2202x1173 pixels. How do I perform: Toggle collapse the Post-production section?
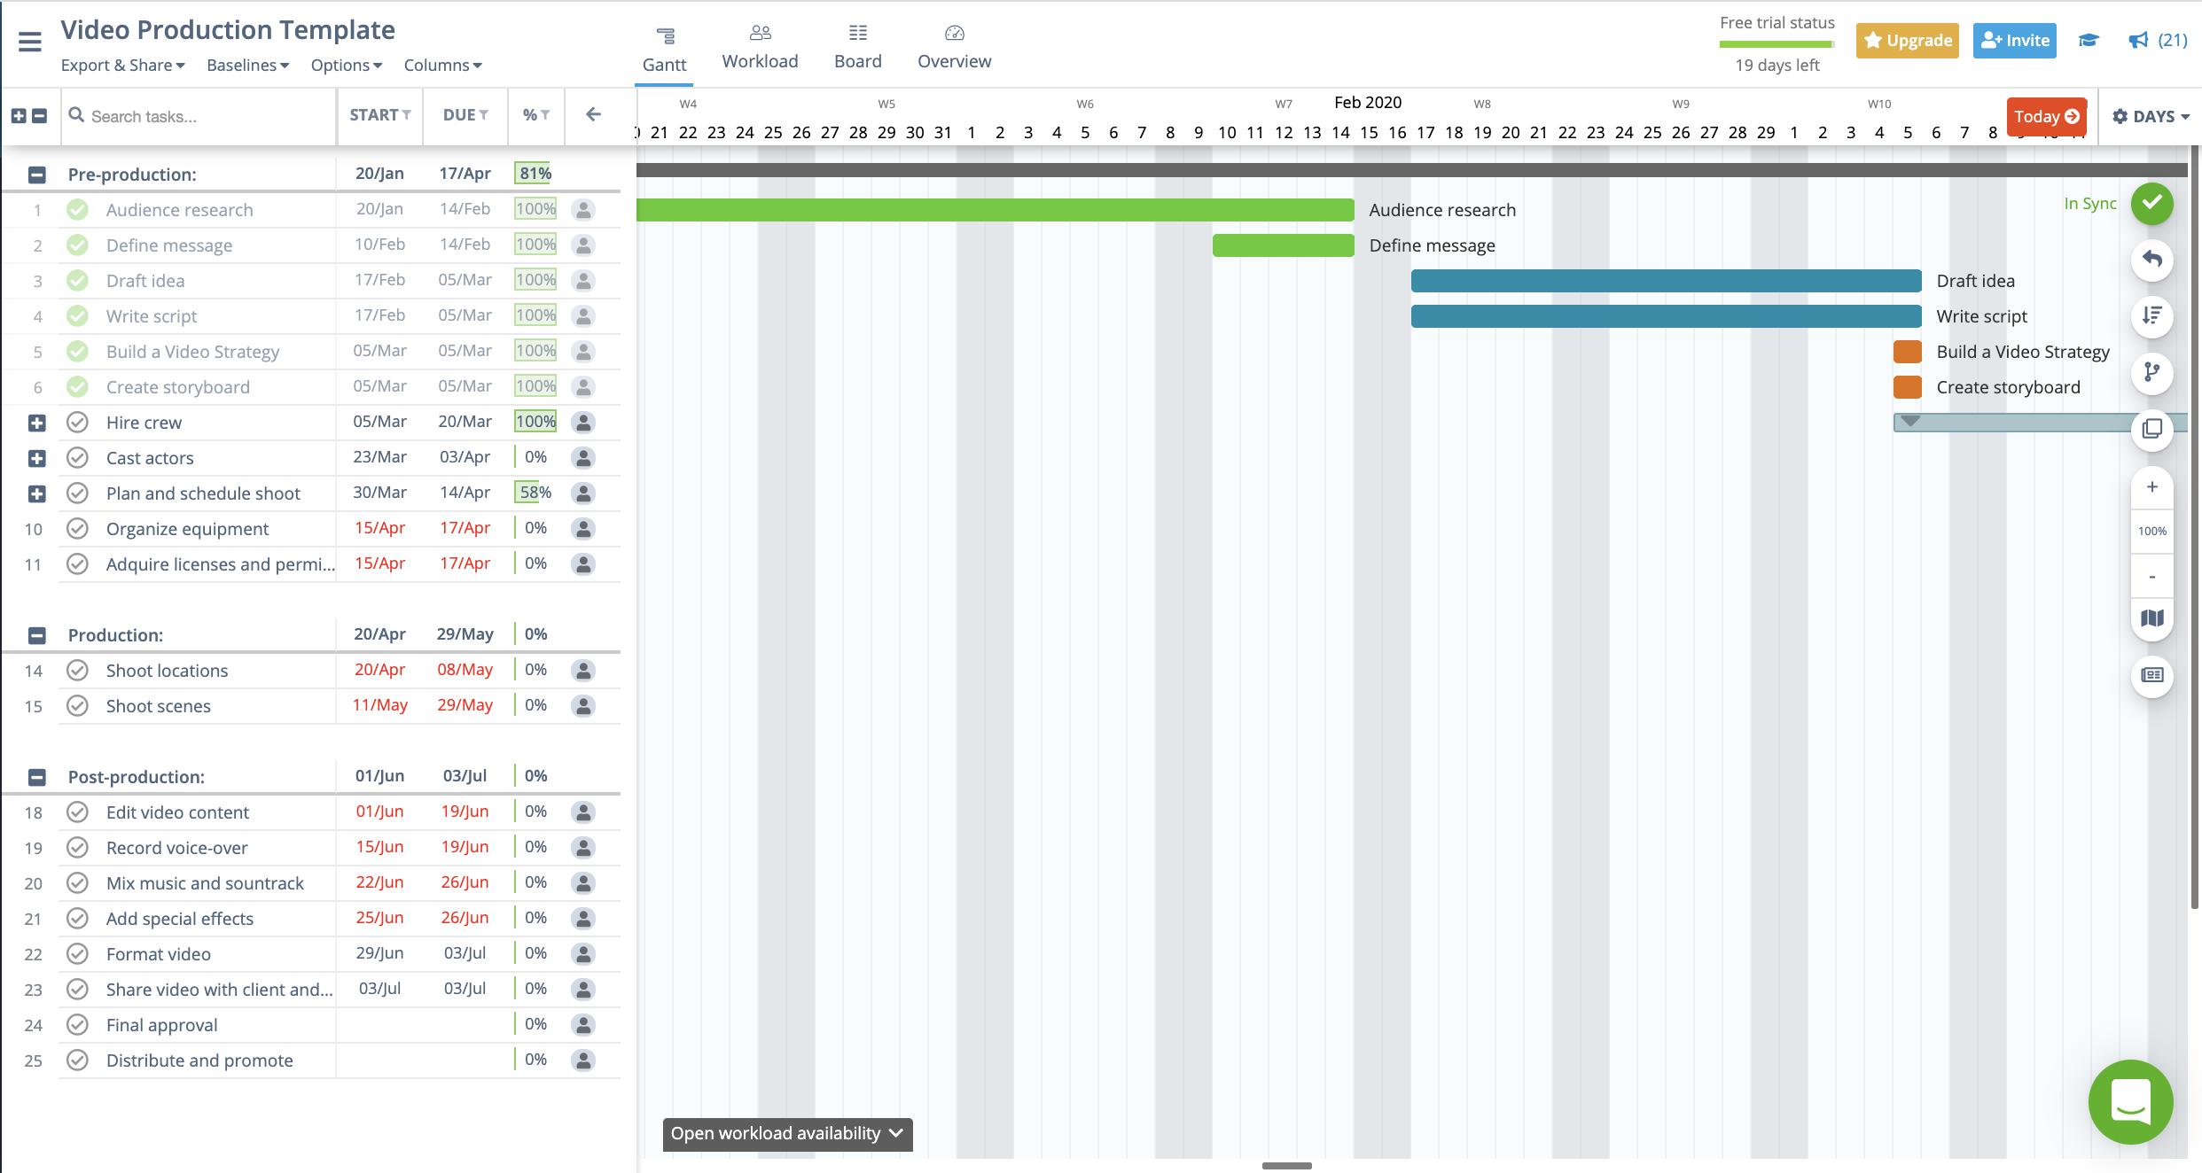point(35,776)
